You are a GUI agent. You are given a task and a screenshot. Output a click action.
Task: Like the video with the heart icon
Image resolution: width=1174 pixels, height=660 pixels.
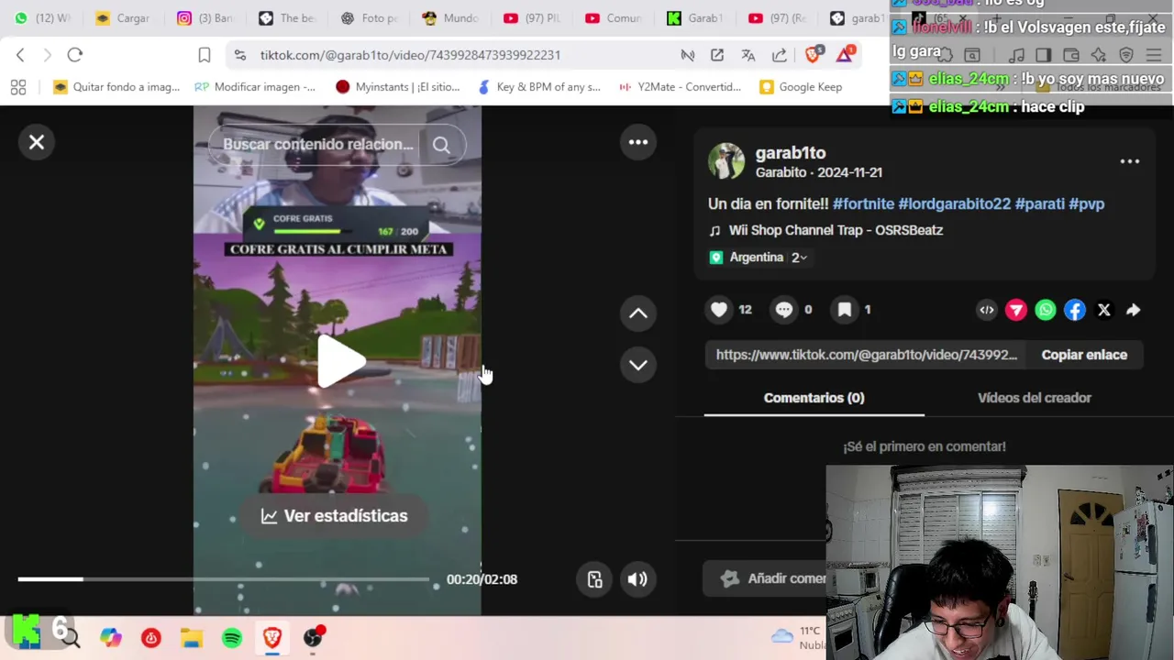[x=719, y=310]
